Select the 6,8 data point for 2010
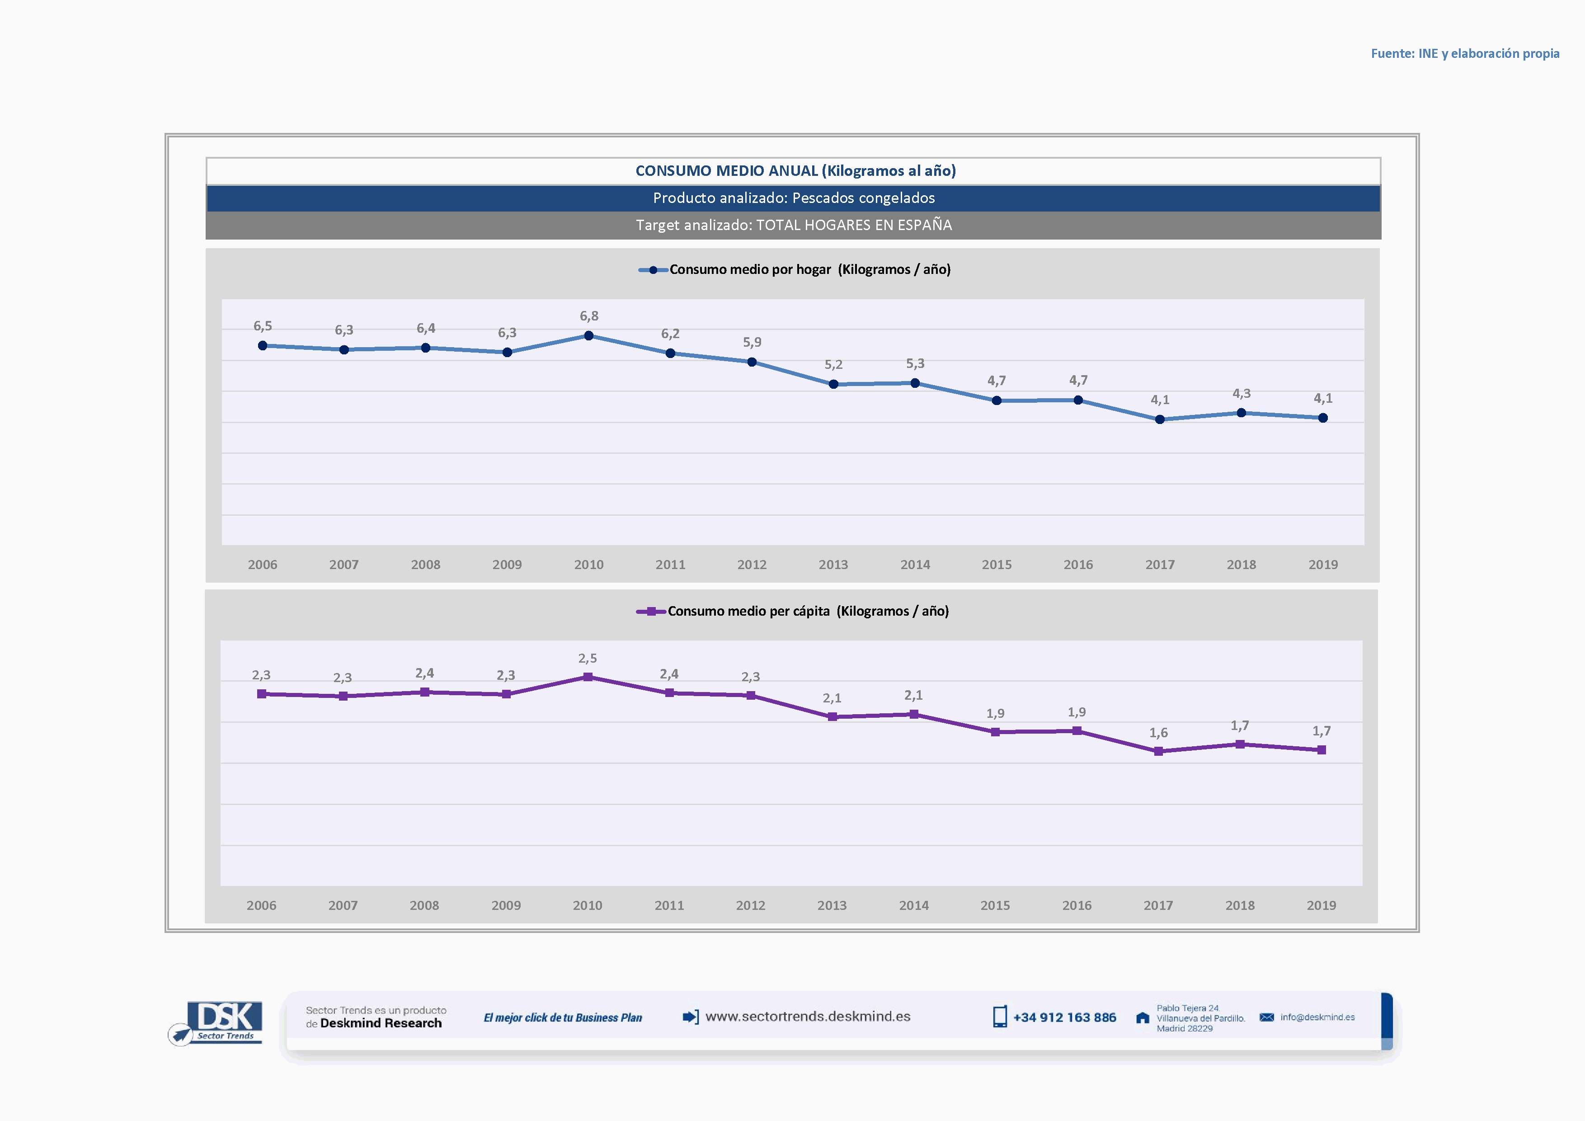This screenshot has height=1121, width=1585. (589, 336)
